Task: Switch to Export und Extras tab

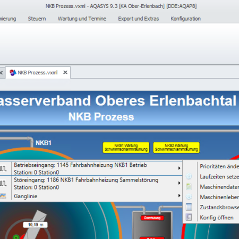Action: tap(139, 19)
